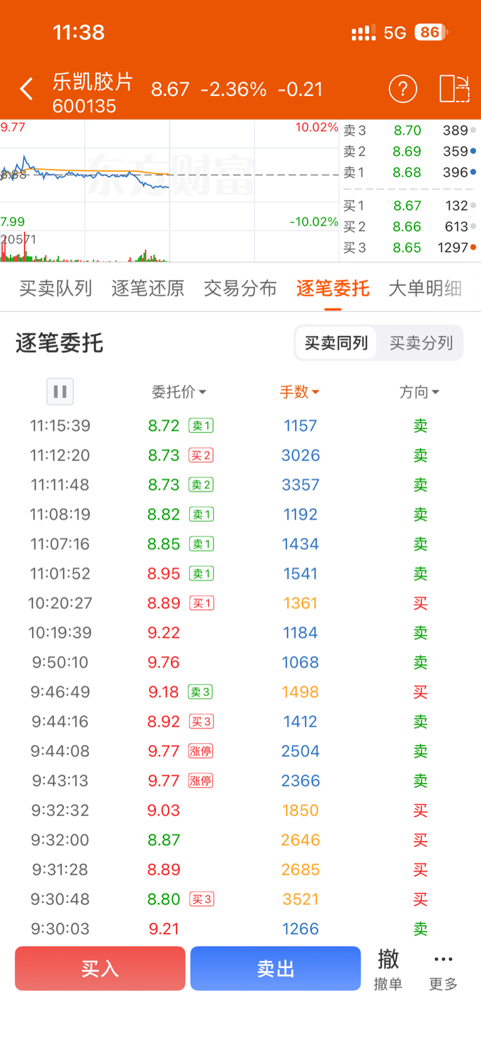This screenshot has height=1042, width=481.
Task: Tap 5G signal indicator in status bar
Action: (x=395, y=33)
